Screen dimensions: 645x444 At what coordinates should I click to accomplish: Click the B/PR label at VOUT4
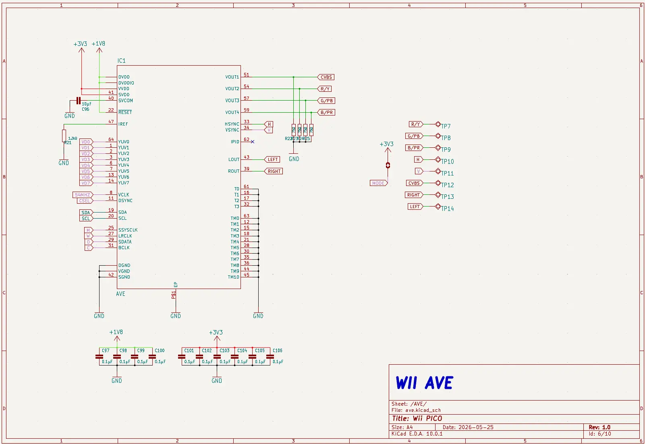coord(326,112)
